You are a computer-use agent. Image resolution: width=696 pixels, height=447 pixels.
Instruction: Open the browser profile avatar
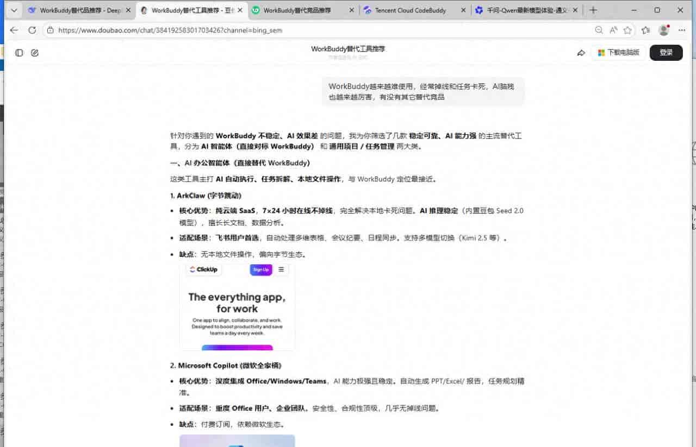[663, 30]
